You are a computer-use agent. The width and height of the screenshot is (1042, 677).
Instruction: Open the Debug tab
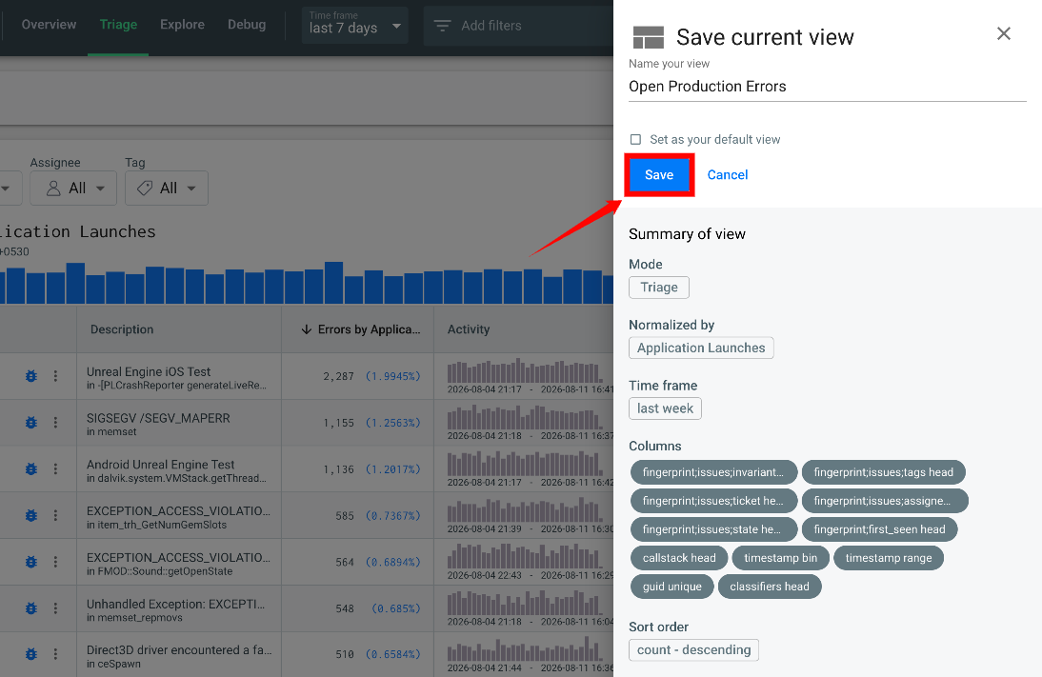[x=247, y=25]
